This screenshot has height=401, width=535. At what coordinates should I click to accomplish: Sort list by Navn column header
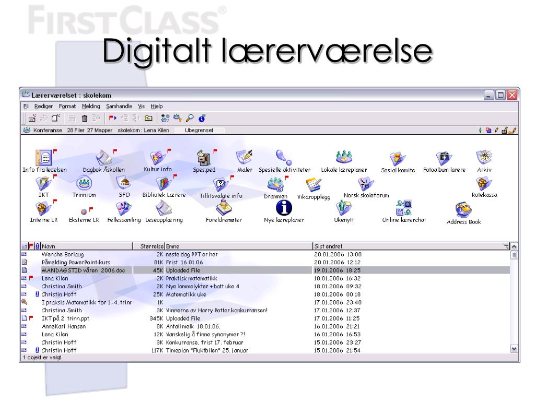point(86,246)
